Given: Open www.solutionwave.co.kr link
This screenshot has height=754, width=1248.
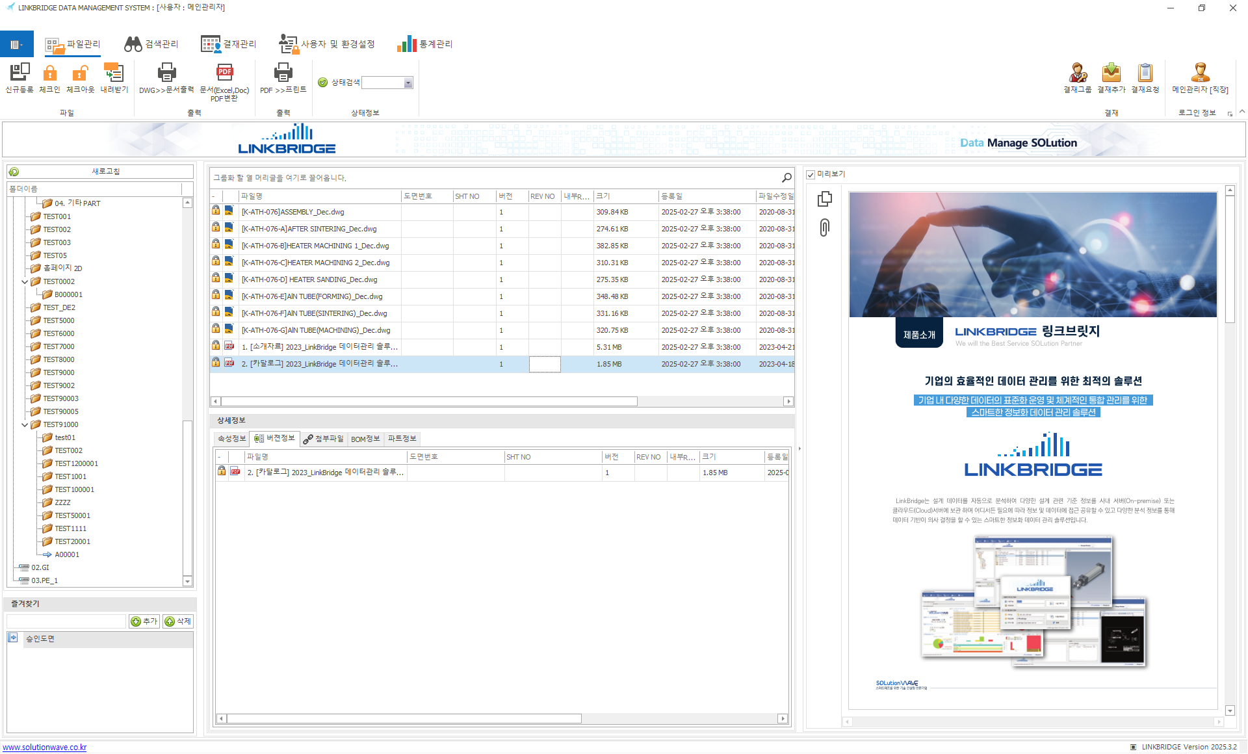Looking at the screenshot, I should coord(45,747).
